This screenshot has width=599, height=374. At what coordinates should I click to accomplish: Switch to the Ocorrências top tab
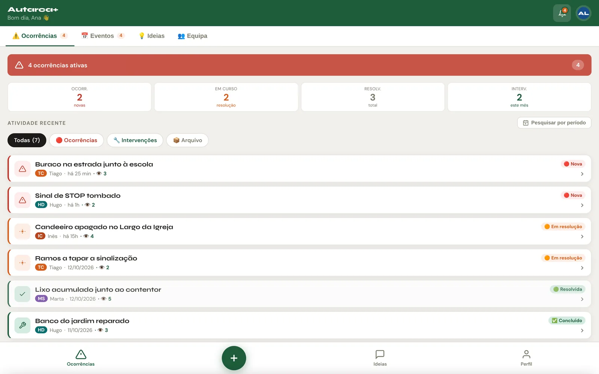point(40,36)
